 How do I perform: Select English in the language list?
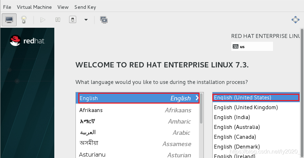click(138, 98)
